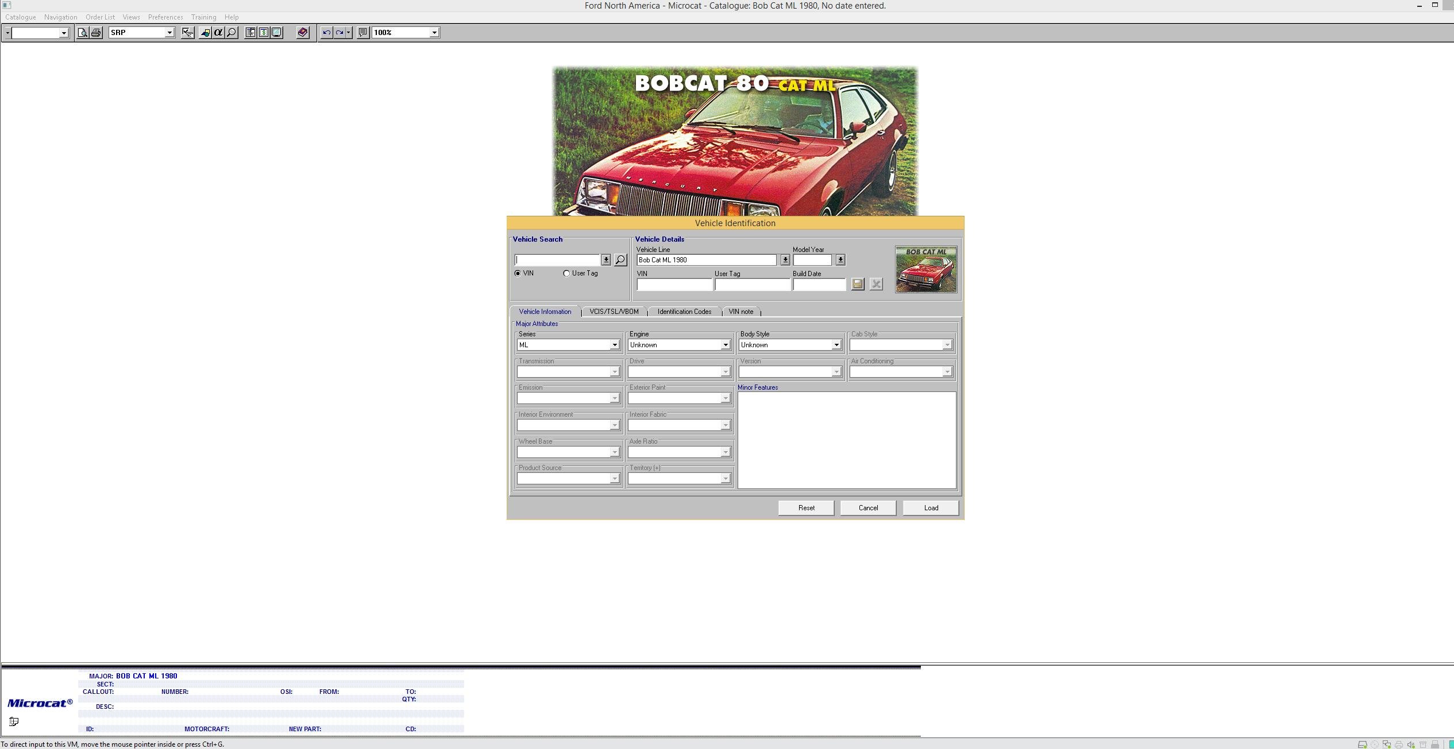Screen dimensions: 1454x749
Task: Click the Reset button
Action: (x=806, y=508)
